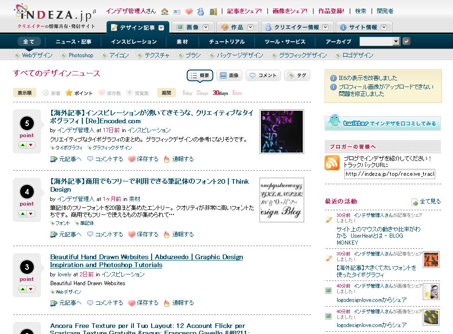Select the ニュース・記事 category tab
This screenshot has height=334, width=453.
pyautogui.click(x=73, y=41)
